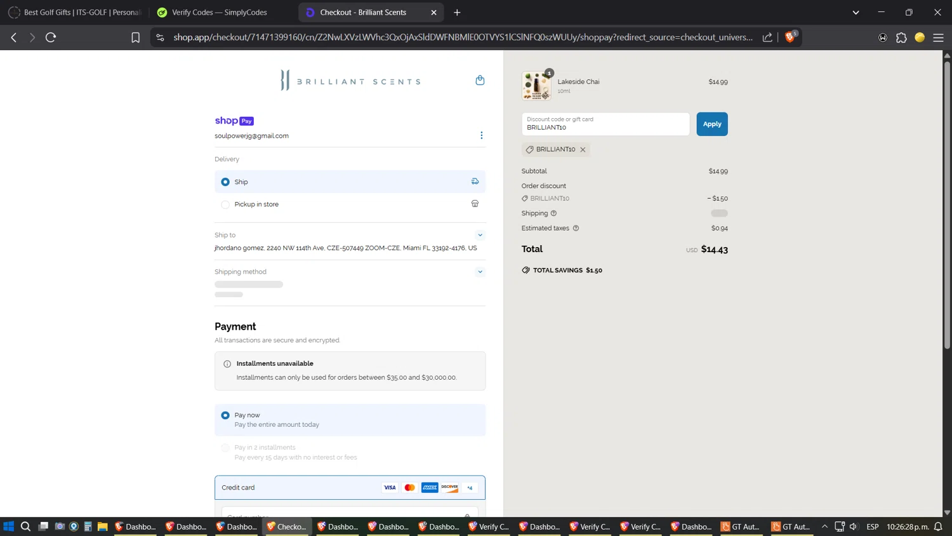The height and width of the screenshot is (536, 952).
Task: Open the tab search dropdown
Action: coord(856,12)
